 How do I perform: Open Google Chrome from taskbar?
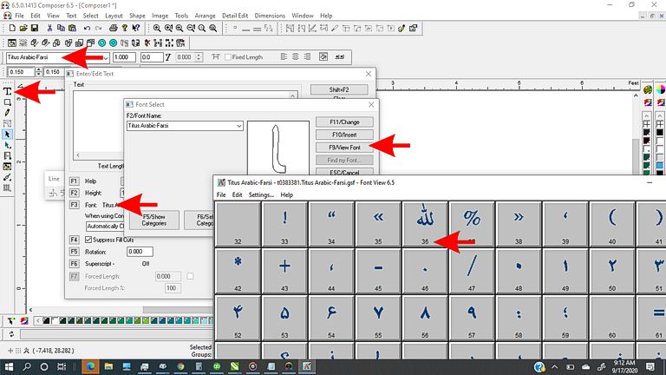click(181, 366)
